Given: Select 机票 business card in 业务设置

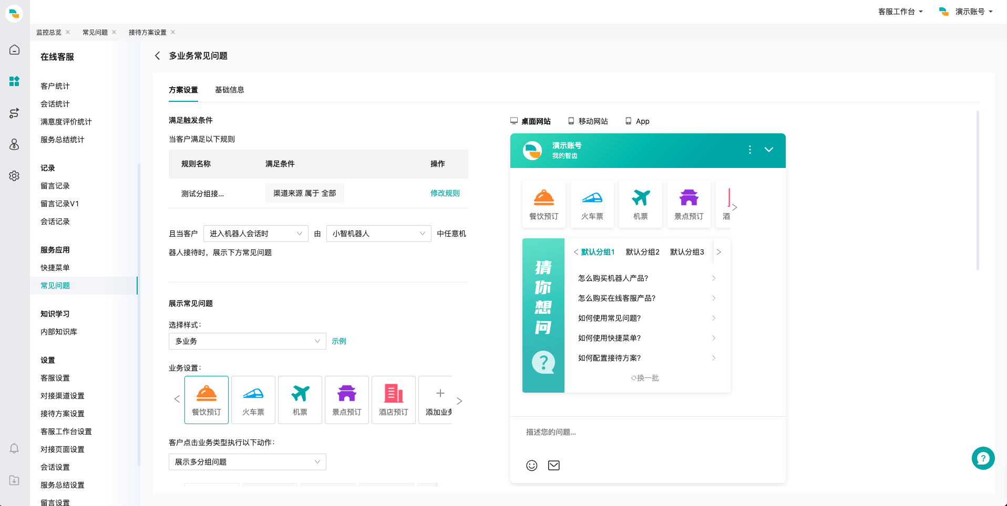Looking at the screenshot, I should click(300, 400).
